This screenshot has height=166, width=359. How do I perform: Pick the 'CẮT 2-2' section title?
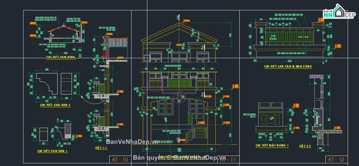tap(305, 146)
